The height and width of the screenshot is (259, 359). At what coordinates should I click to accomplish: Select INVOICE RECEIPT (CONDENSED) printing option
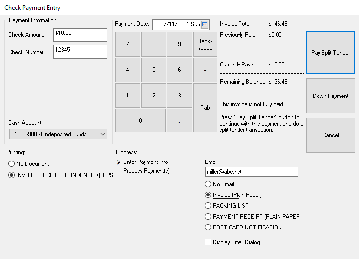point(12,176)
